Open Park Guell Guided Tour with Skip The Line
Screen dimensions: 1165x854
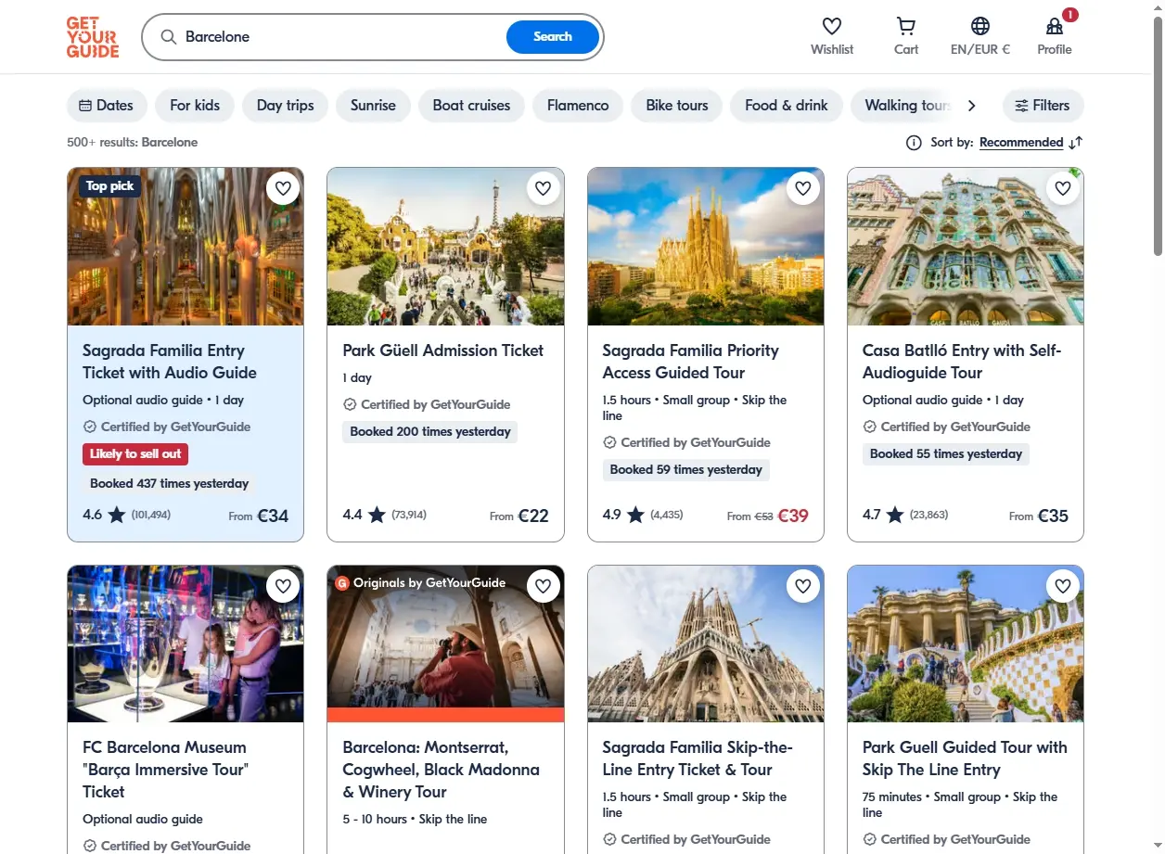click(965, 758)
